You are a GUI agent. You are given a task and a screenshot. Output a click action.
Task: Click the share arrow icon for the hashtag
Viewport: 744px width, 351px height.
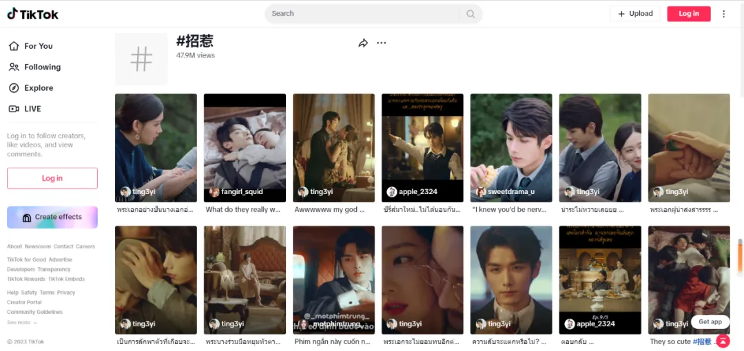coord(363,43)
